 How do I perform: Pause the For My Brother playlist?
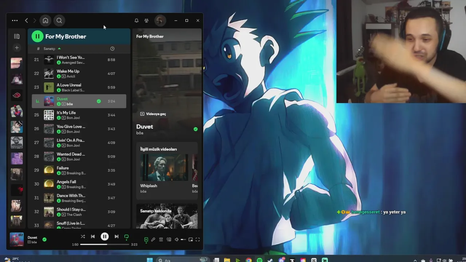pyautogui.click(x=37, y=36)
